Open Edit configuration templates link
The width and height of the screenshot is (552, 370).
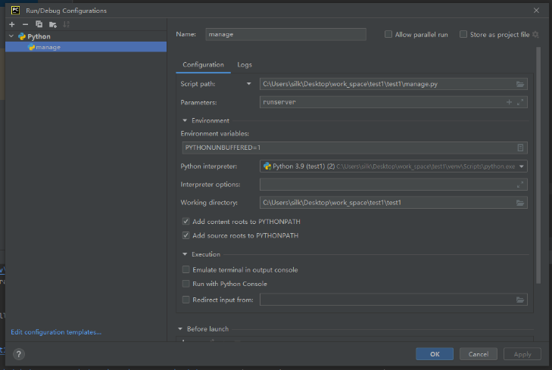click(x=56, y=332)
